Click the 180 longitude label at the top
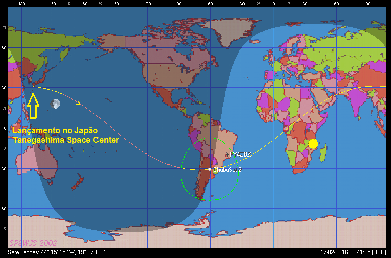 [84, 4]
